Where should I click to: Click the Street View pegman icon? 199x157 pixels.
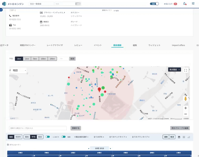click(x=186, y=99)
